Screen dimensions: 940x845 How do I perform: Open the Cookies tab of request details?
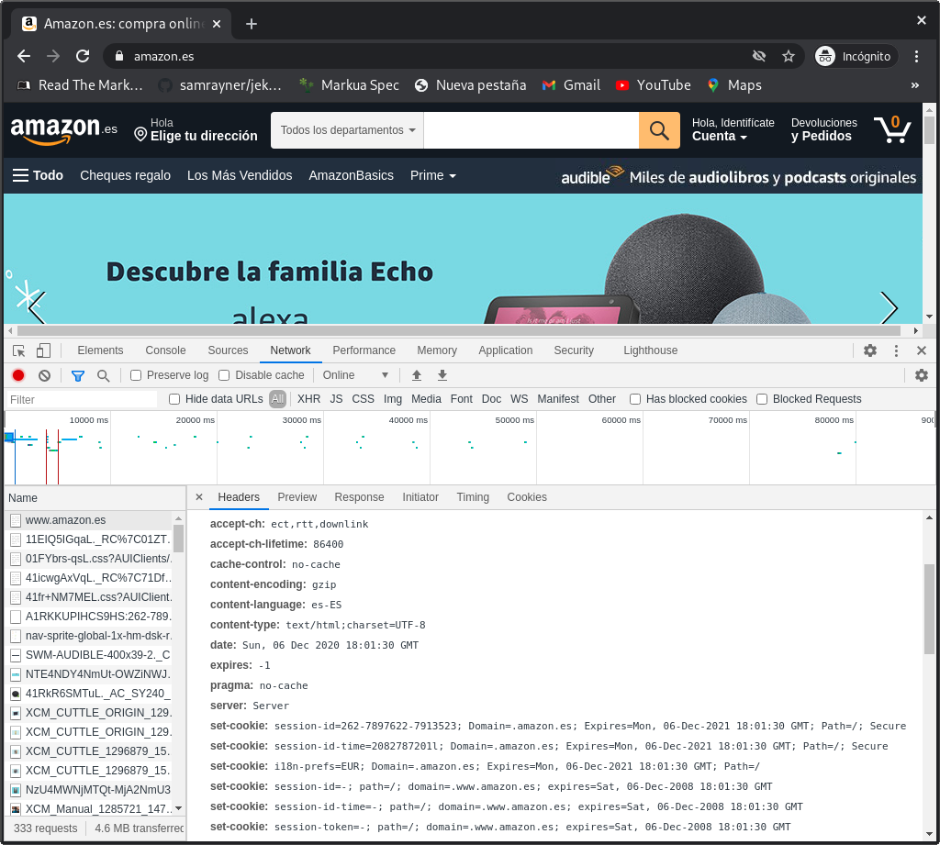pyautogui.click(x=527, y=496)
